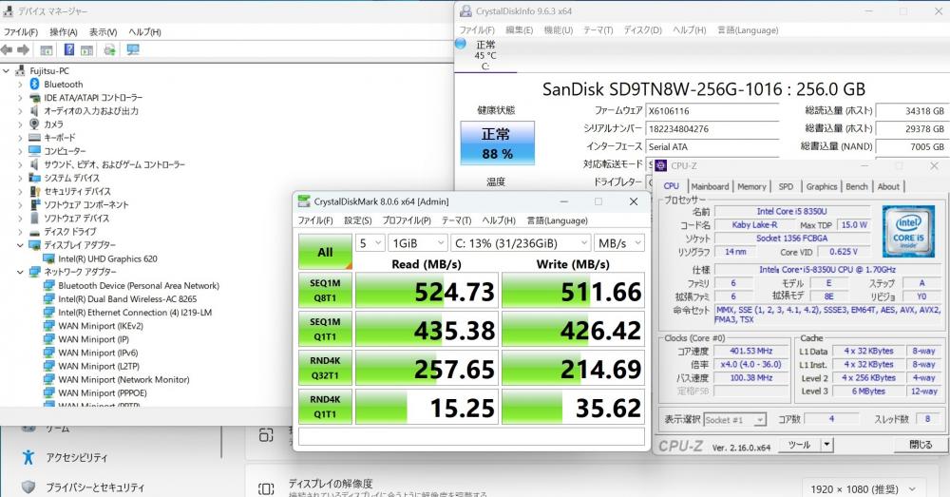Select the Intel(R) UHD Graphics 620 device
Screen dimensions: 950x497
107,258
